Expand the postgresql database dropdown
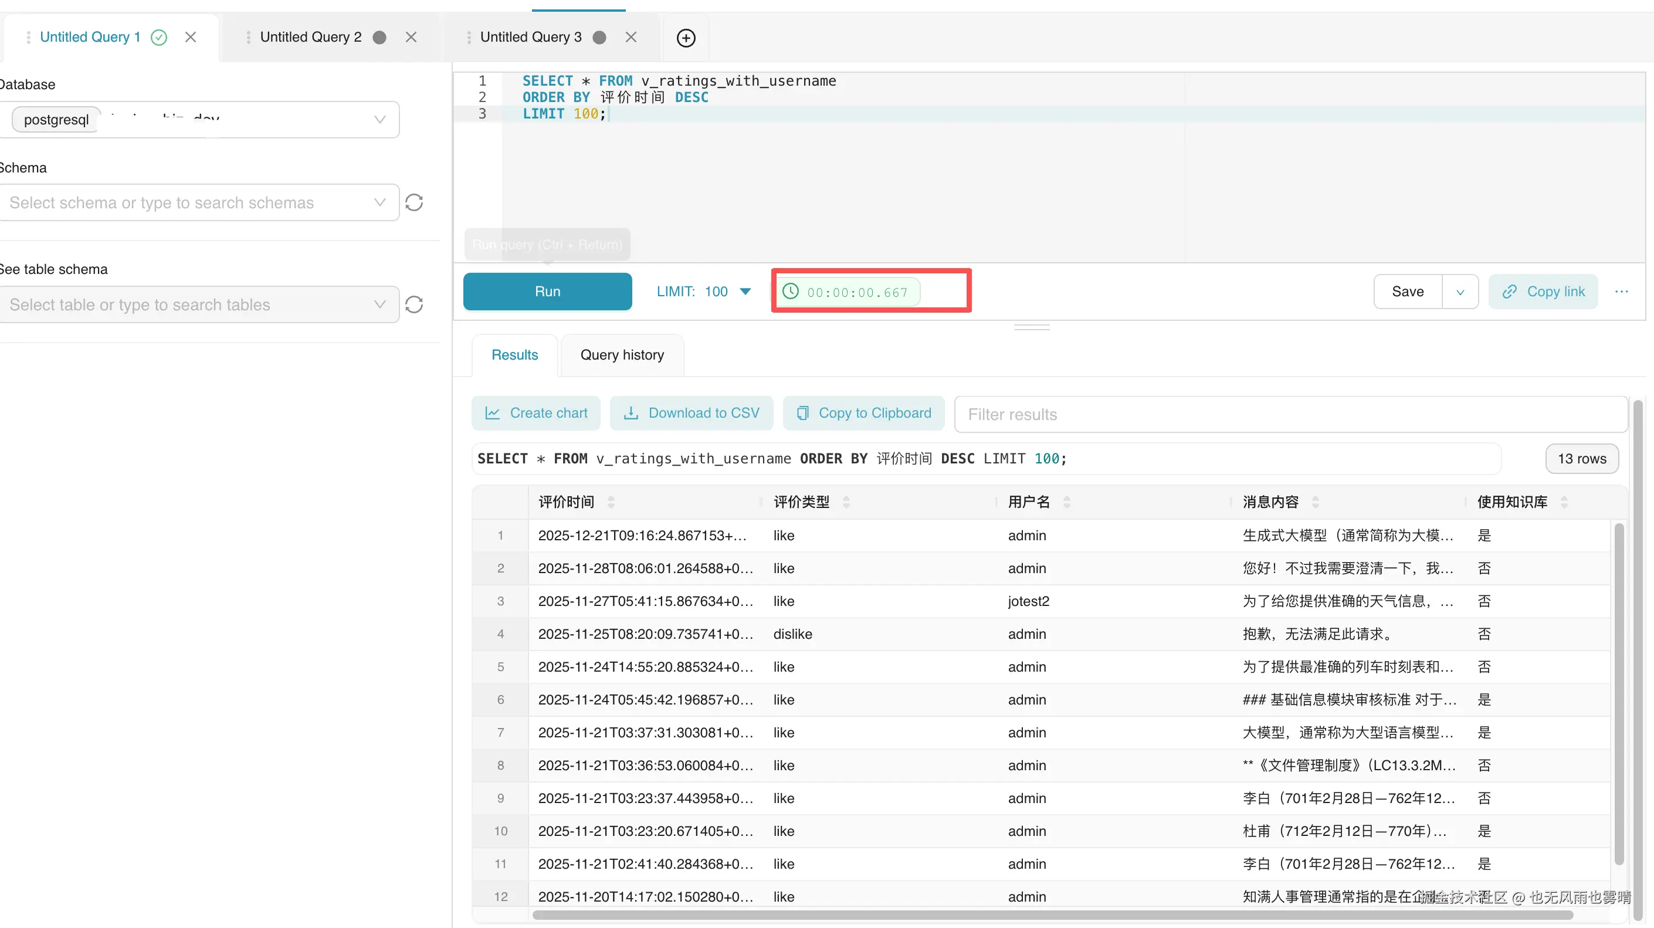 click(379, 120)
